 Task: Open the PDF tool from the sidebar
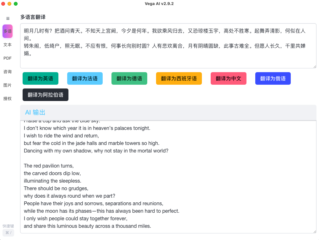point(7,58)
